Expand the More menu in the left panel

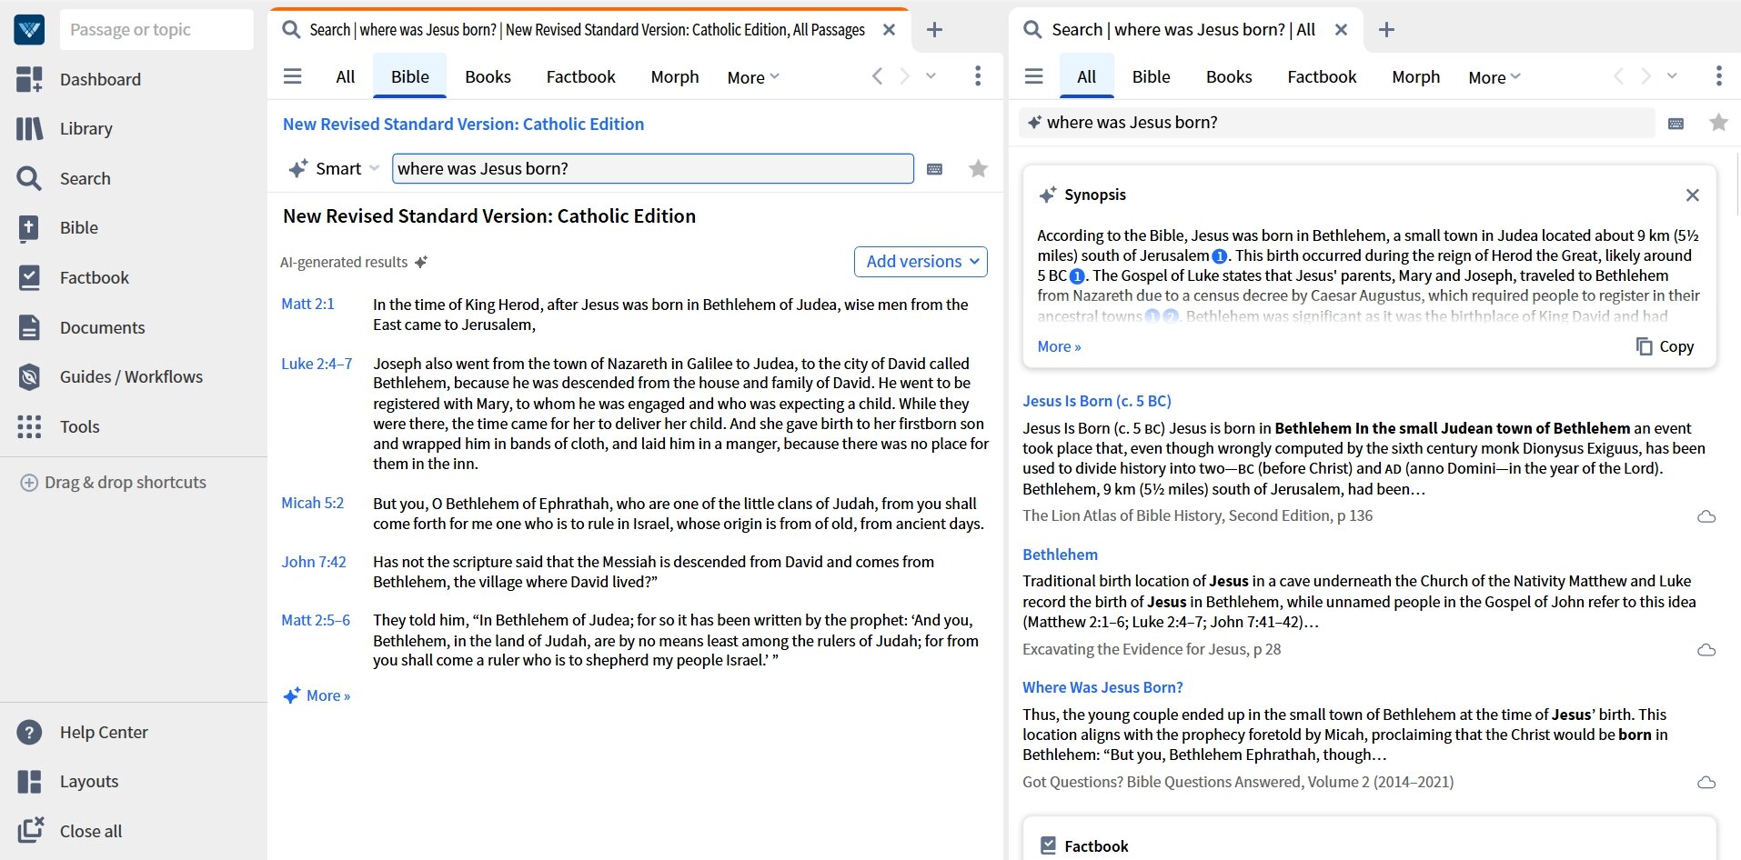pyautogui.click(x=753, y=77)
